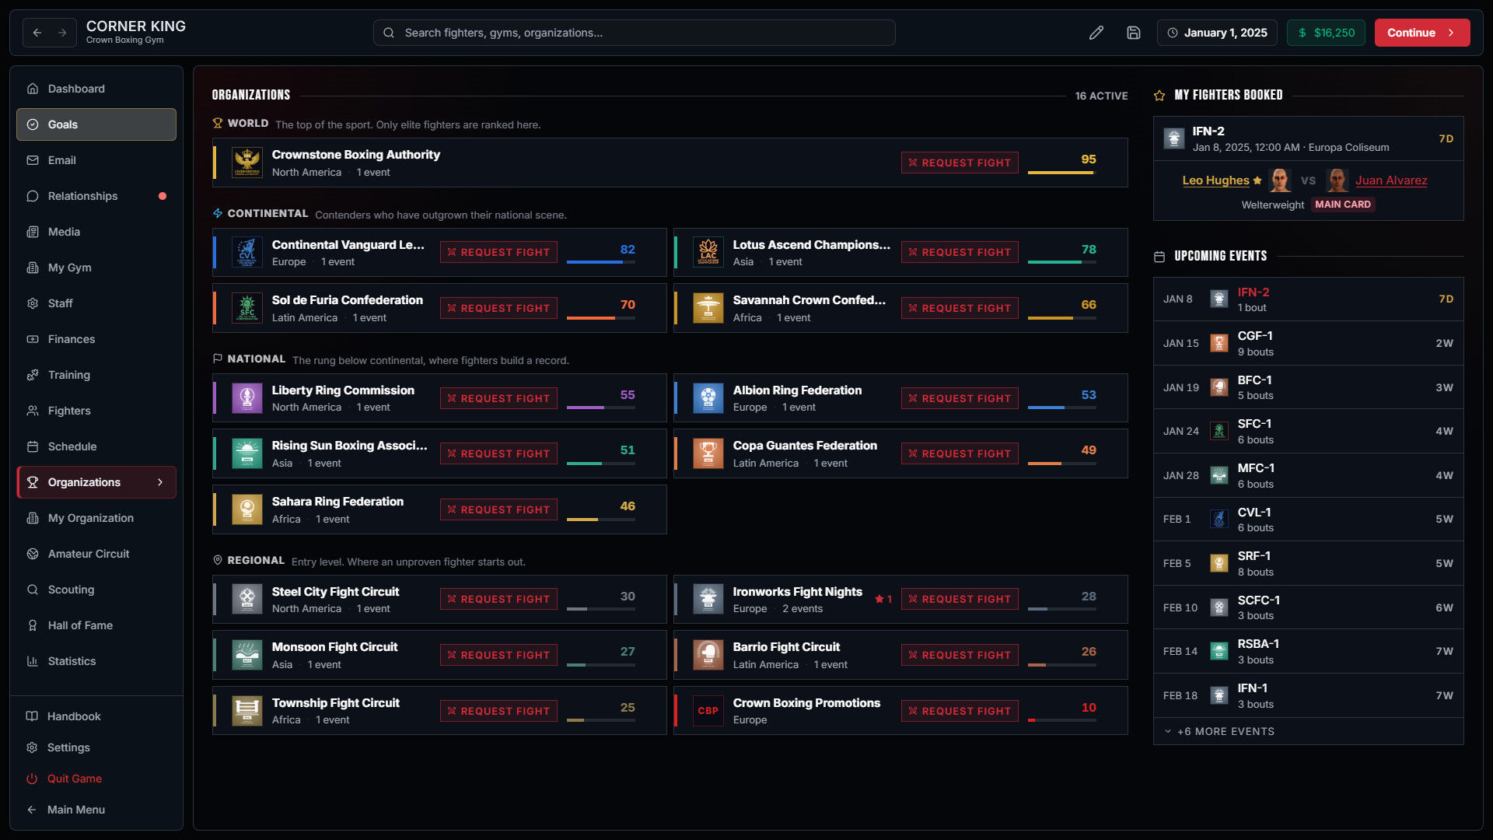Request fight with Ironworks Fight Nights
This screenshot has height=840, width=1493.
coord(960,599)
